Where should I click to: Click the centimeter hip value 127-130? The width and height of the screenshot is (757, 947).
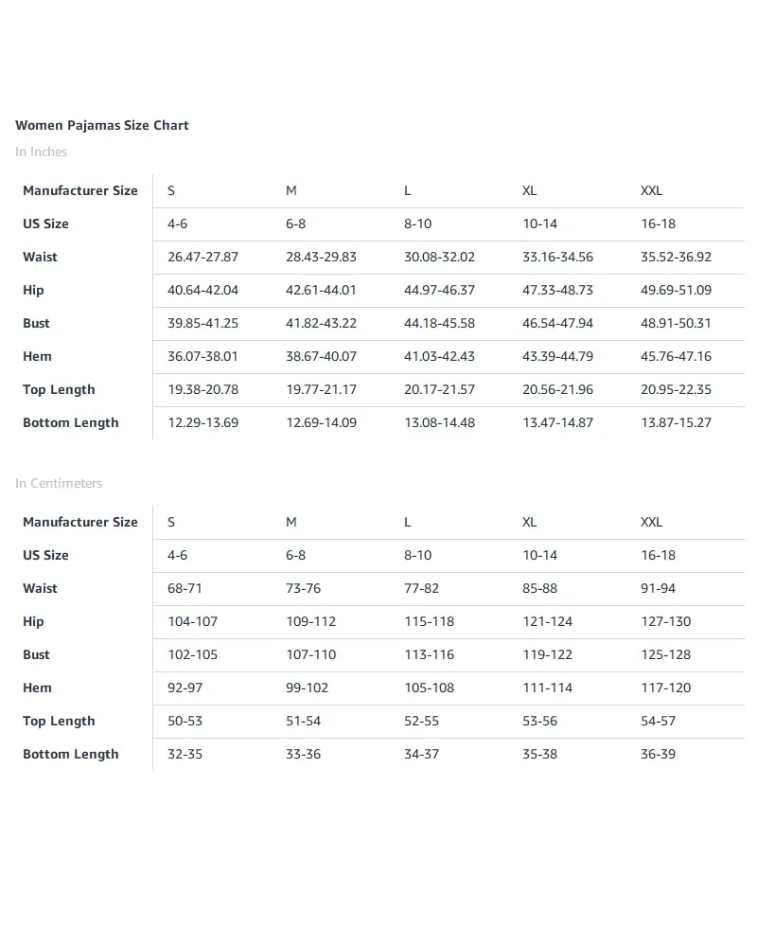pyautogui.click(x=665, y=621)
